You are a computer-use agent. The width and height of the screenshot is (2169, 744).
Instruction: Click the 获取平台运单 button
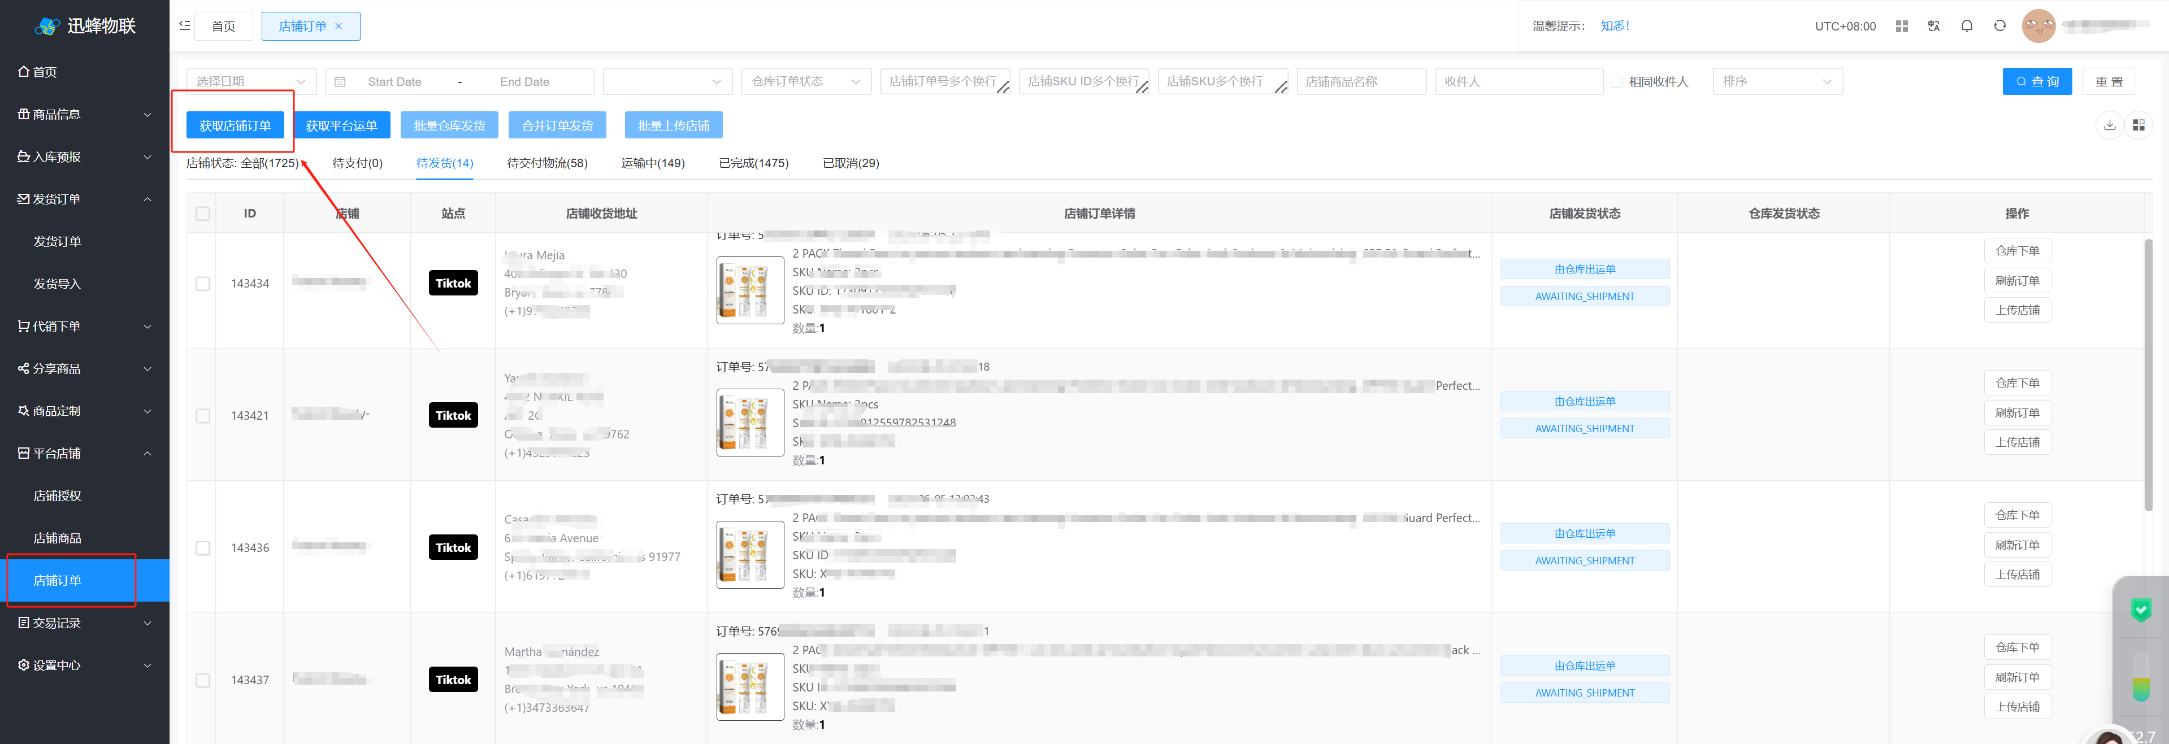point(341,125)
